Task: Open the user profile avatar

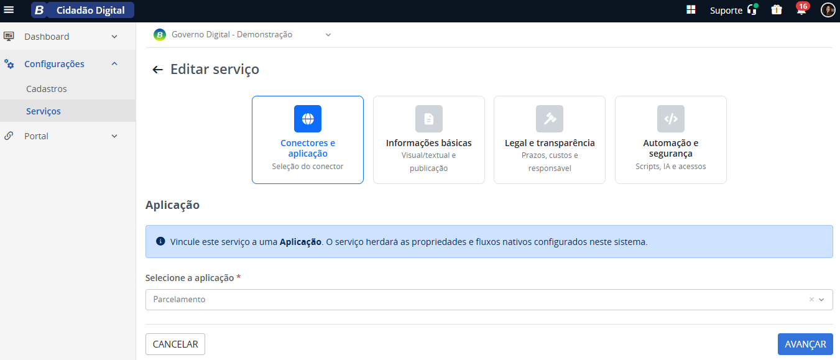Action: (x=828, y=10)
